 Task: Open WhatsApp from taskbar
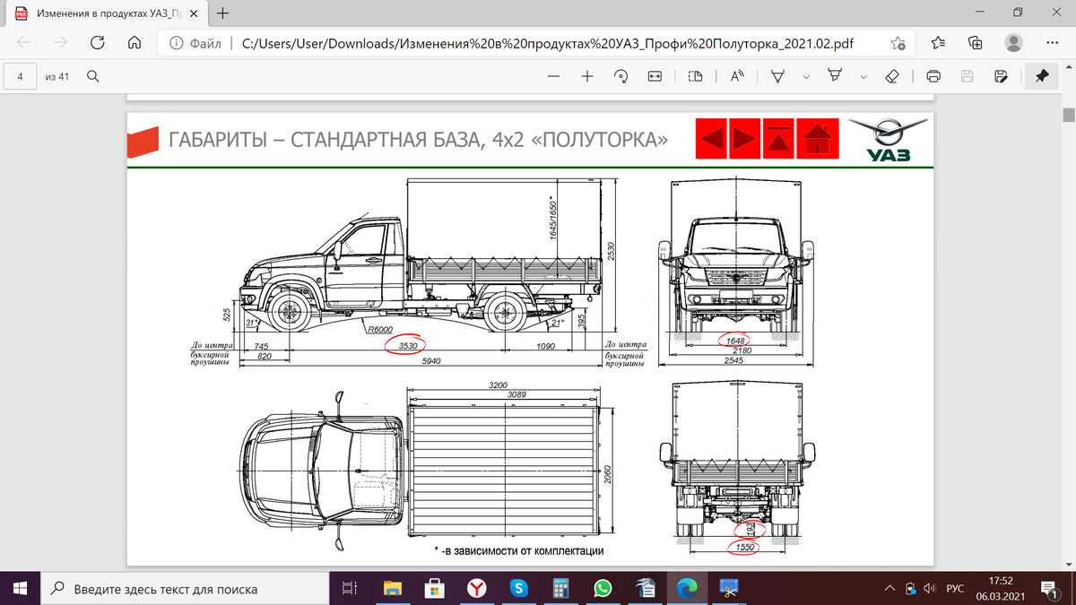click(x=603, y=588)
